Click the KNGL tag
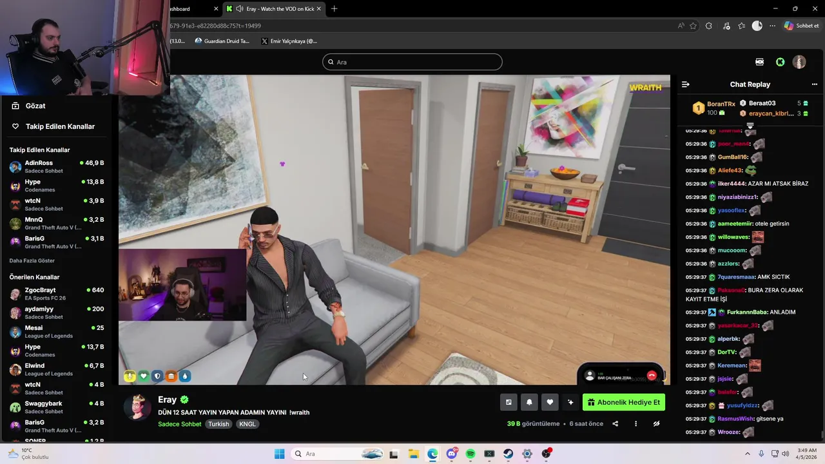Image resolution: width=825 pixels, height=464 pixels. coord(247,424)
